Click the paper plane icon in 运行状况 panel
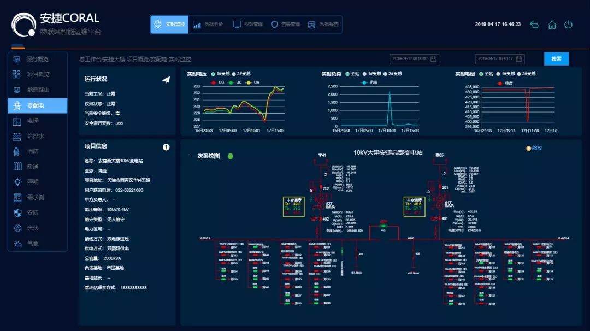 (166, 80)
